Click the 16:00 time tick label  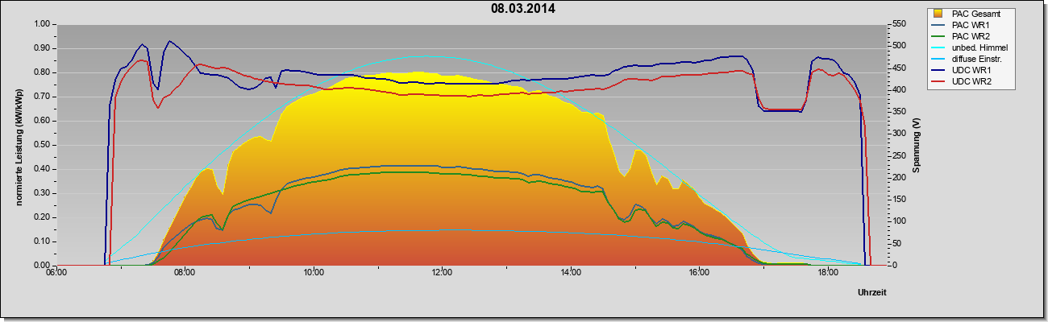point(699,274)
